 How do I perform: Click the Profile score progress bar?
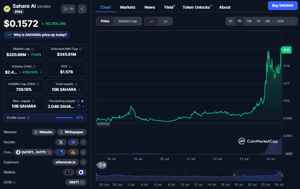click(65, 118)
